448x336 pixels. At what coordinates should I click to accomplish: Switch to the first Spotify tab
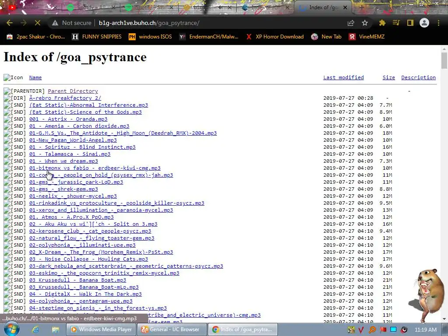tap(91, 7)
